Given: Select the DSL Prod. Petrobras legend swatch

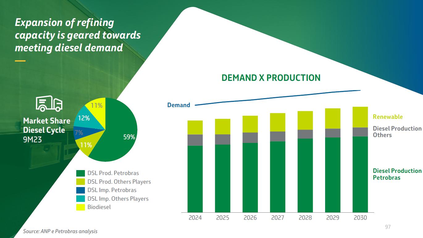Looking at the screenshot, I should [81, 173].
